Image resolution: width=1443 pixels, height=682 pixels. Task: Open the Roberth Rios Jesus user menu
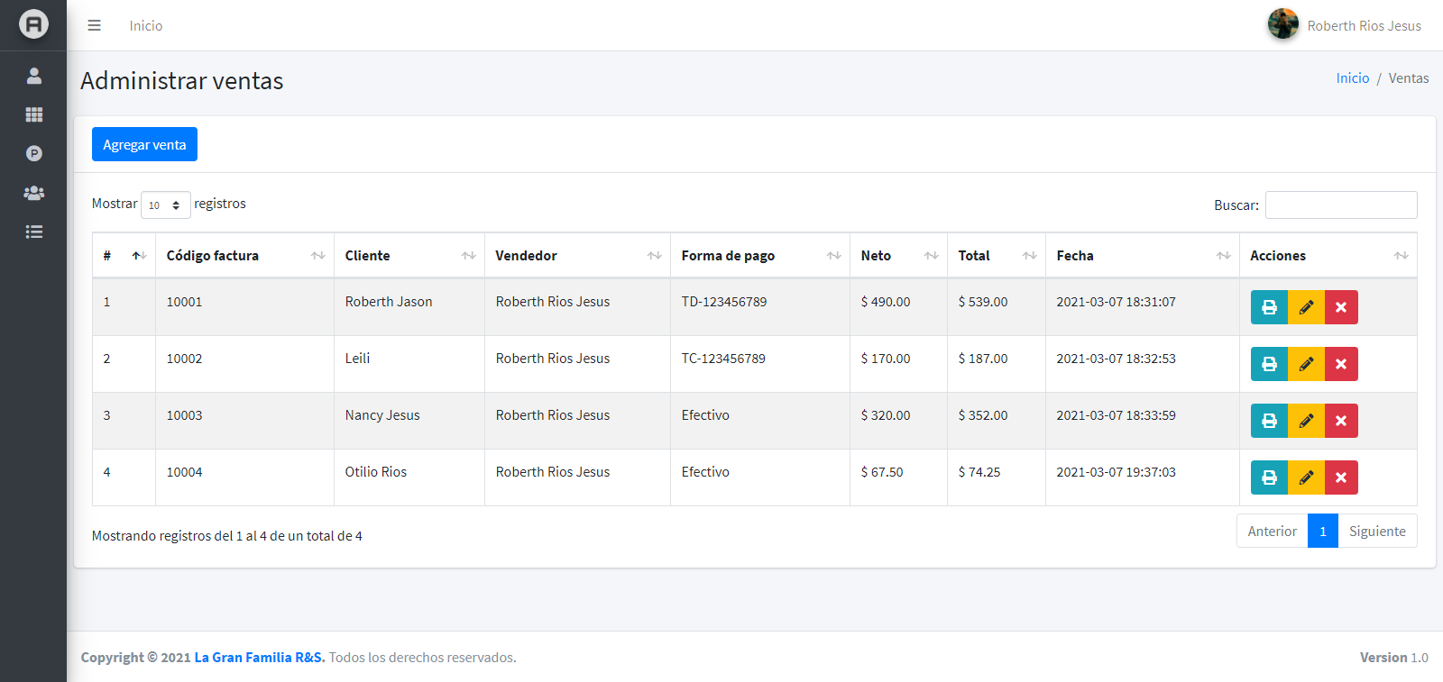(1345, 25)
